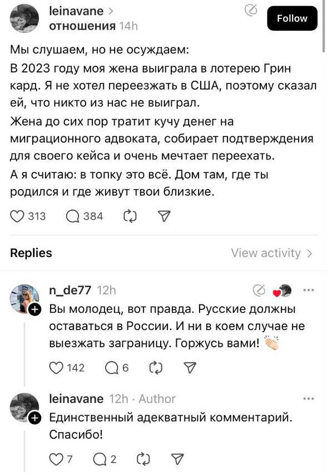Repost the main post by leinavane
327x475 pixels.
coord(131,216)
